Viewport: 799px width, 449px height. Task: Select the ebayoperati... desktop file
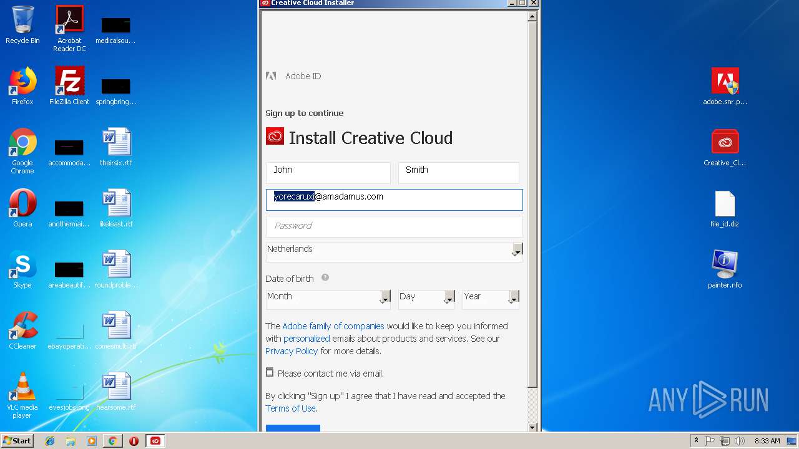point(69,336)
